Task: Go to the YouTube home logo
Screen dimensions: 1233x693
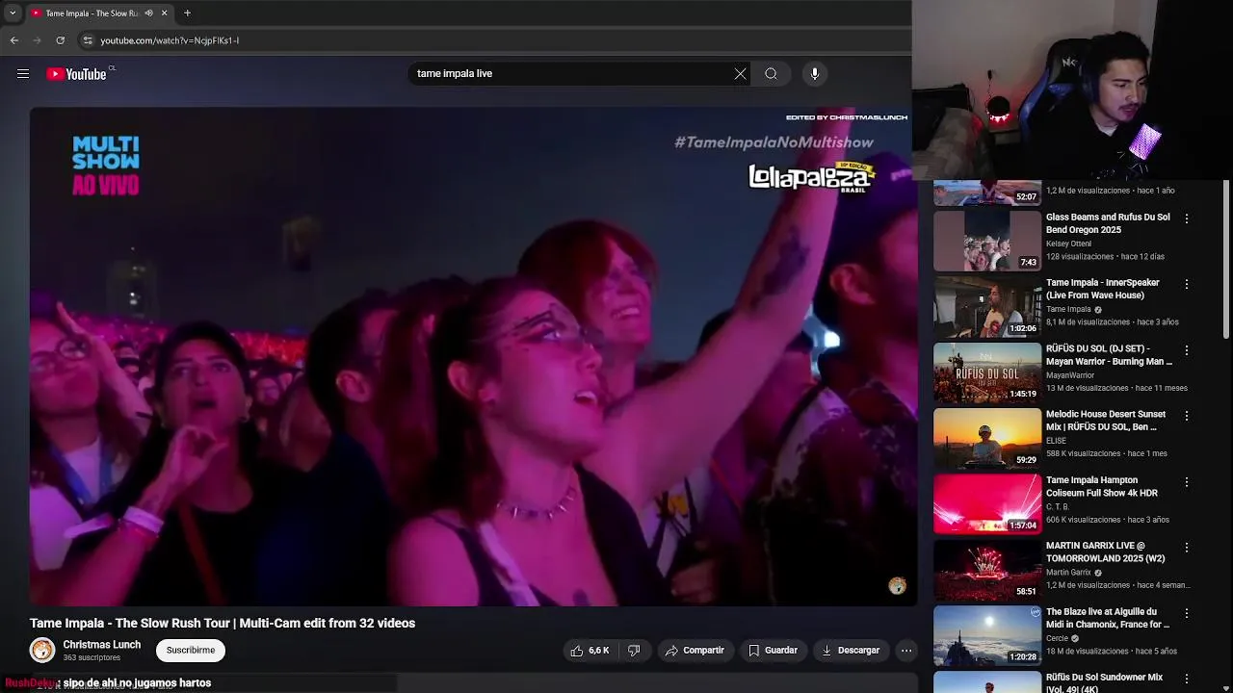Action: point(76,74)
